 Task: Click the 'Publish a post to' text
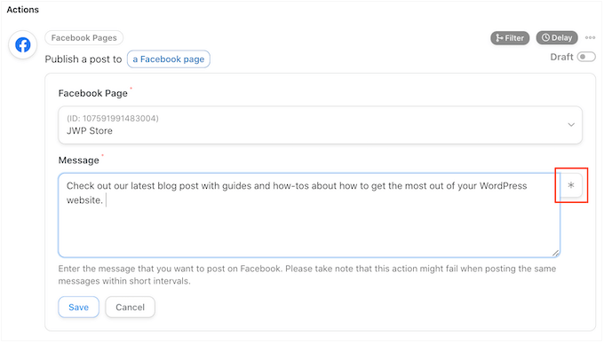[x=83, y=59]
